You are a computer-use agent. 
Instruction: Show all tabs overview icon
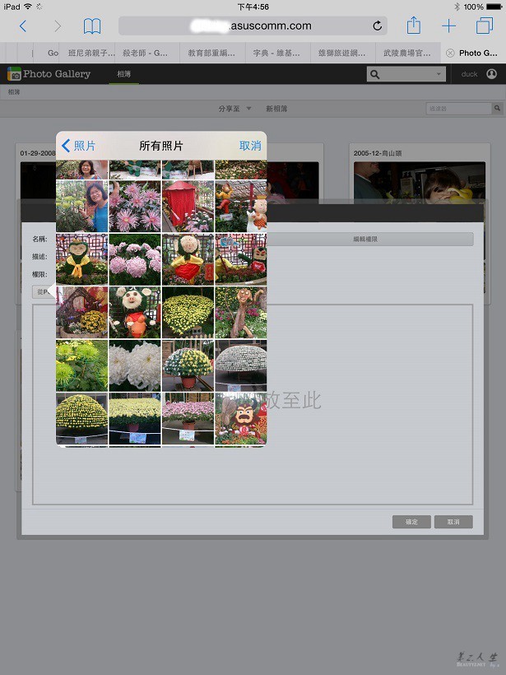coord(485,26)
